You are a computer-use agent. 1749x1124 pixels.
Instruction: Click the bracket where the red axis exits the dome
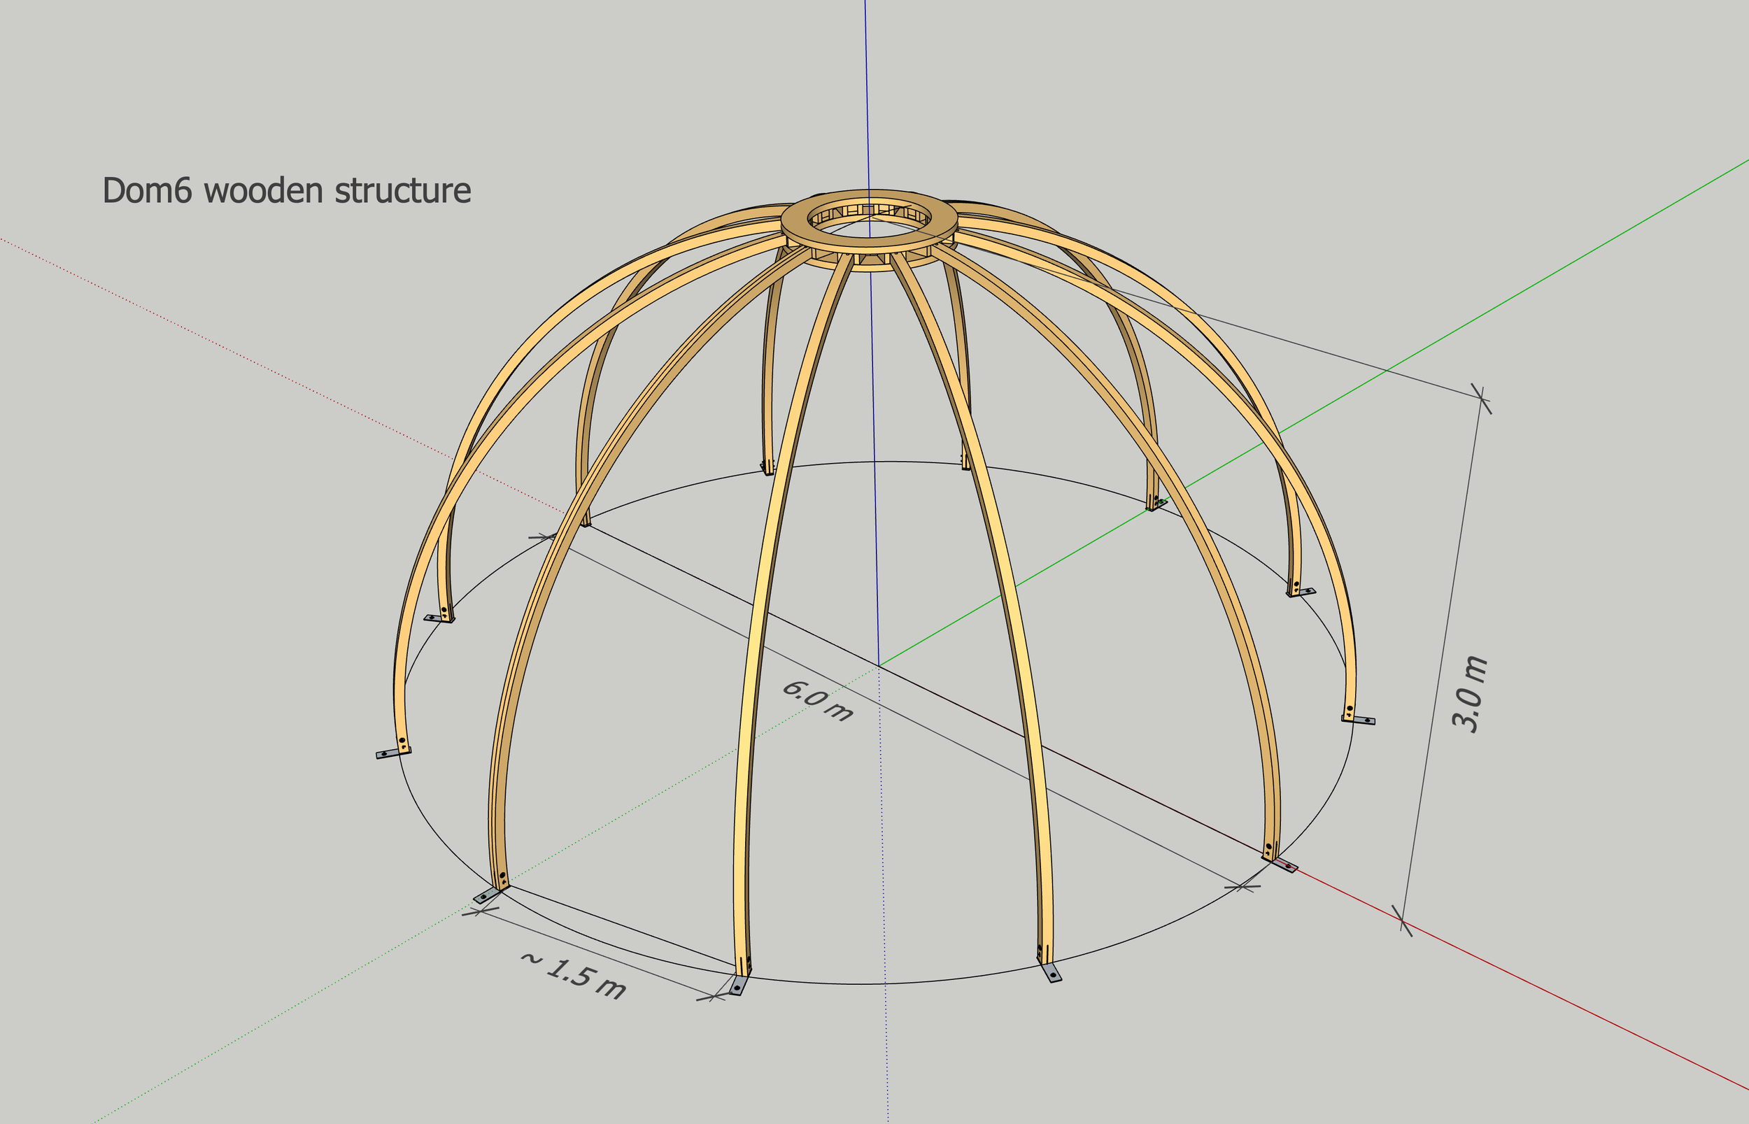tap(1283, 865)
